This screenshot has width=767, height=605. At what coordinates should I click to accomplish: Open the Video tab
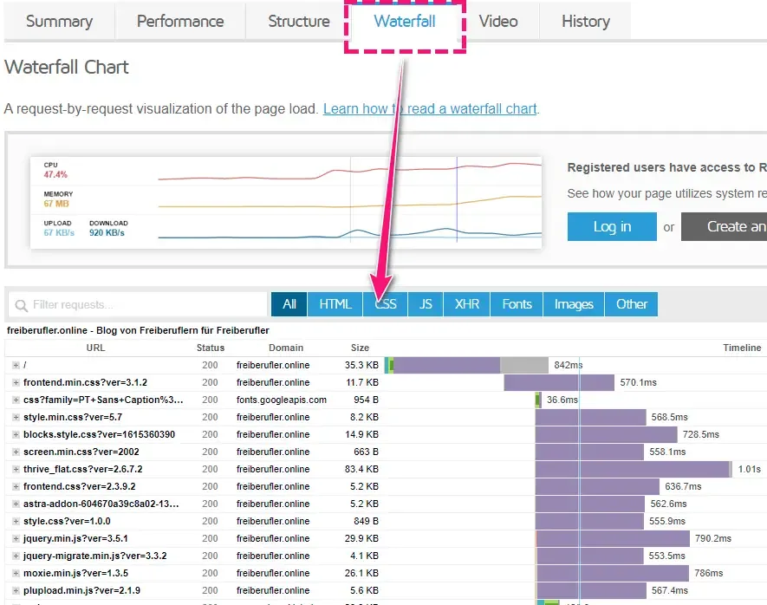498,22
